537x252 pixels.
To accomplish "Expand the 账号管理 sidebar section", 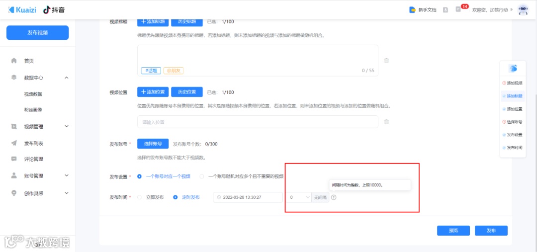I will 67,175.
